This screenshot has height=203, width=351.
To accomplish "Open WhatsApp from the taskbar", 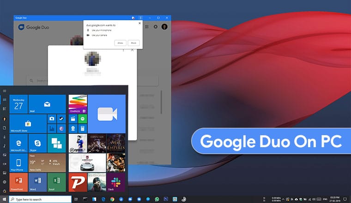I will 157,199.
